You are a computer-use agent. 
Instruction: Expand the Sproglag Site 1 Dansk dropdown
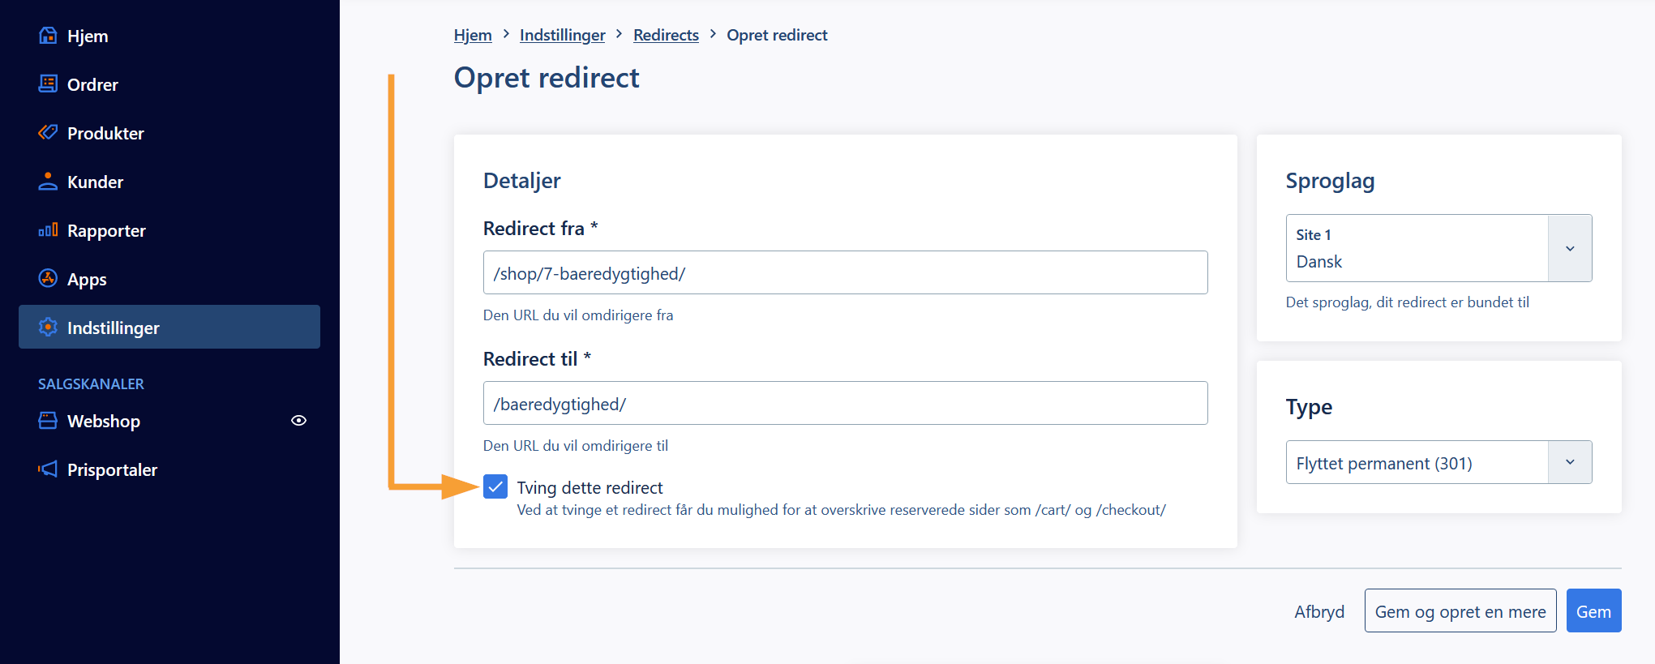click(x=1438, y=248)
